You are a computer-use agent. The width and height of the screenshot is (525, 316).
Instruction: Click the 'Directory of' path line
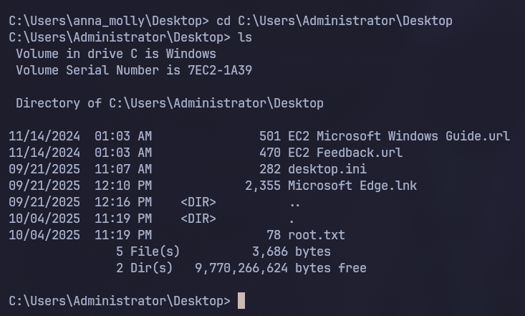coord(169,103)
